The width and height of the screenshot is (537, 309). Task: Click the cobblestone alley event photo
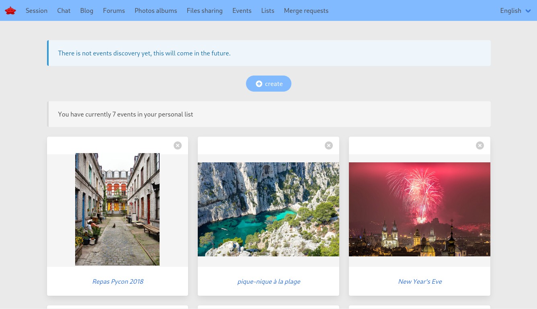(x=117, y=209)
